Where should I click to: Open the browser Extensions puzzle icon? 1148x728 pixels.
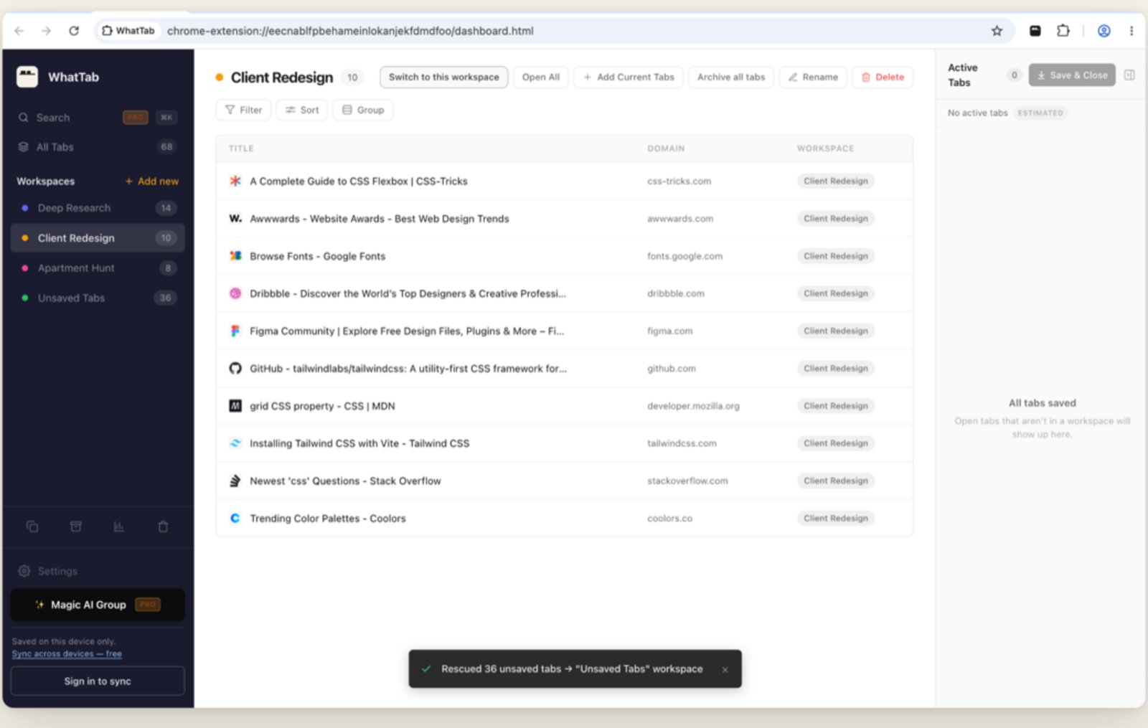point(1063,31)
